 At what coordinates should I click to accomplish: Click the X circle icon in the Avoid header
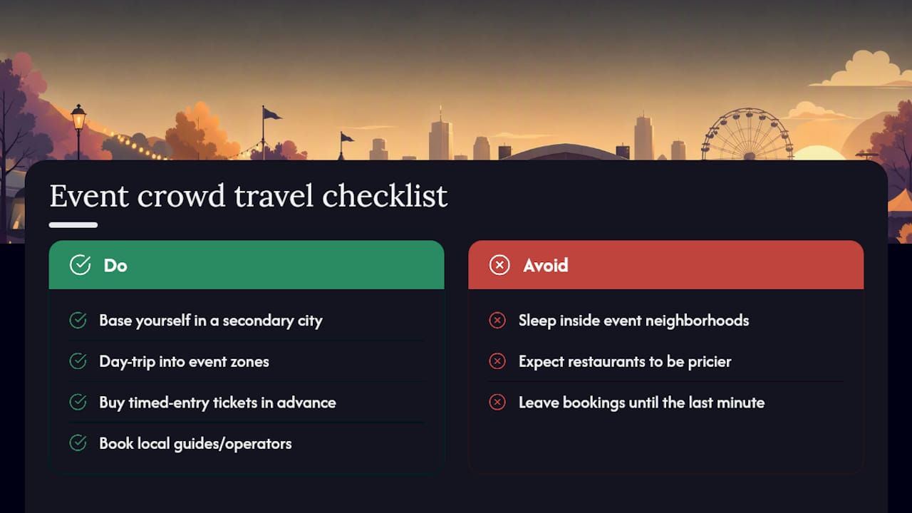[499, 265]
